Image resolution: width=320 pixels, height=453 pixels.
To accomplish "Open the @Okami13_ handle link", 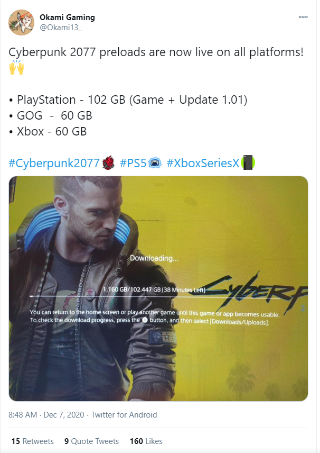I will click(x=61, y=28).
